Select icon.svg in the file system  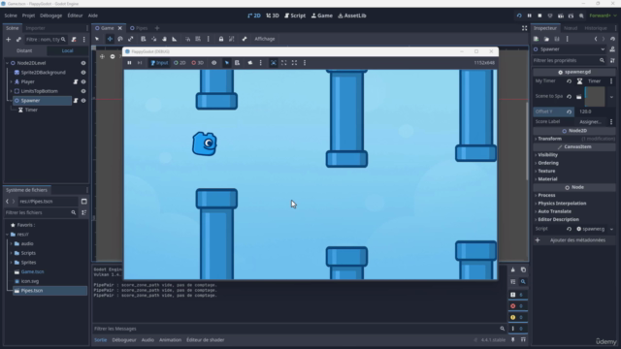tap(30, 281)
